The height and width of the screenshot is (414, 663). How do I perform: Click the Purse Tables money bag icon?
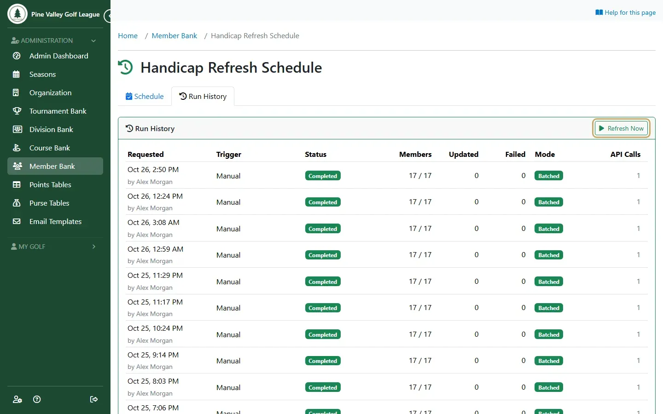click(17, 203)
